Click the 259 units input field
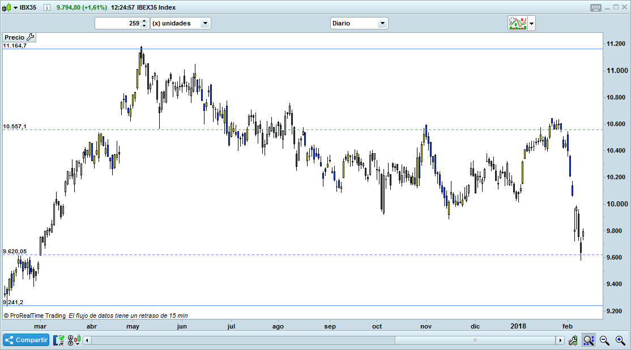This screenshot has width=631, height=350. [127, 23]
